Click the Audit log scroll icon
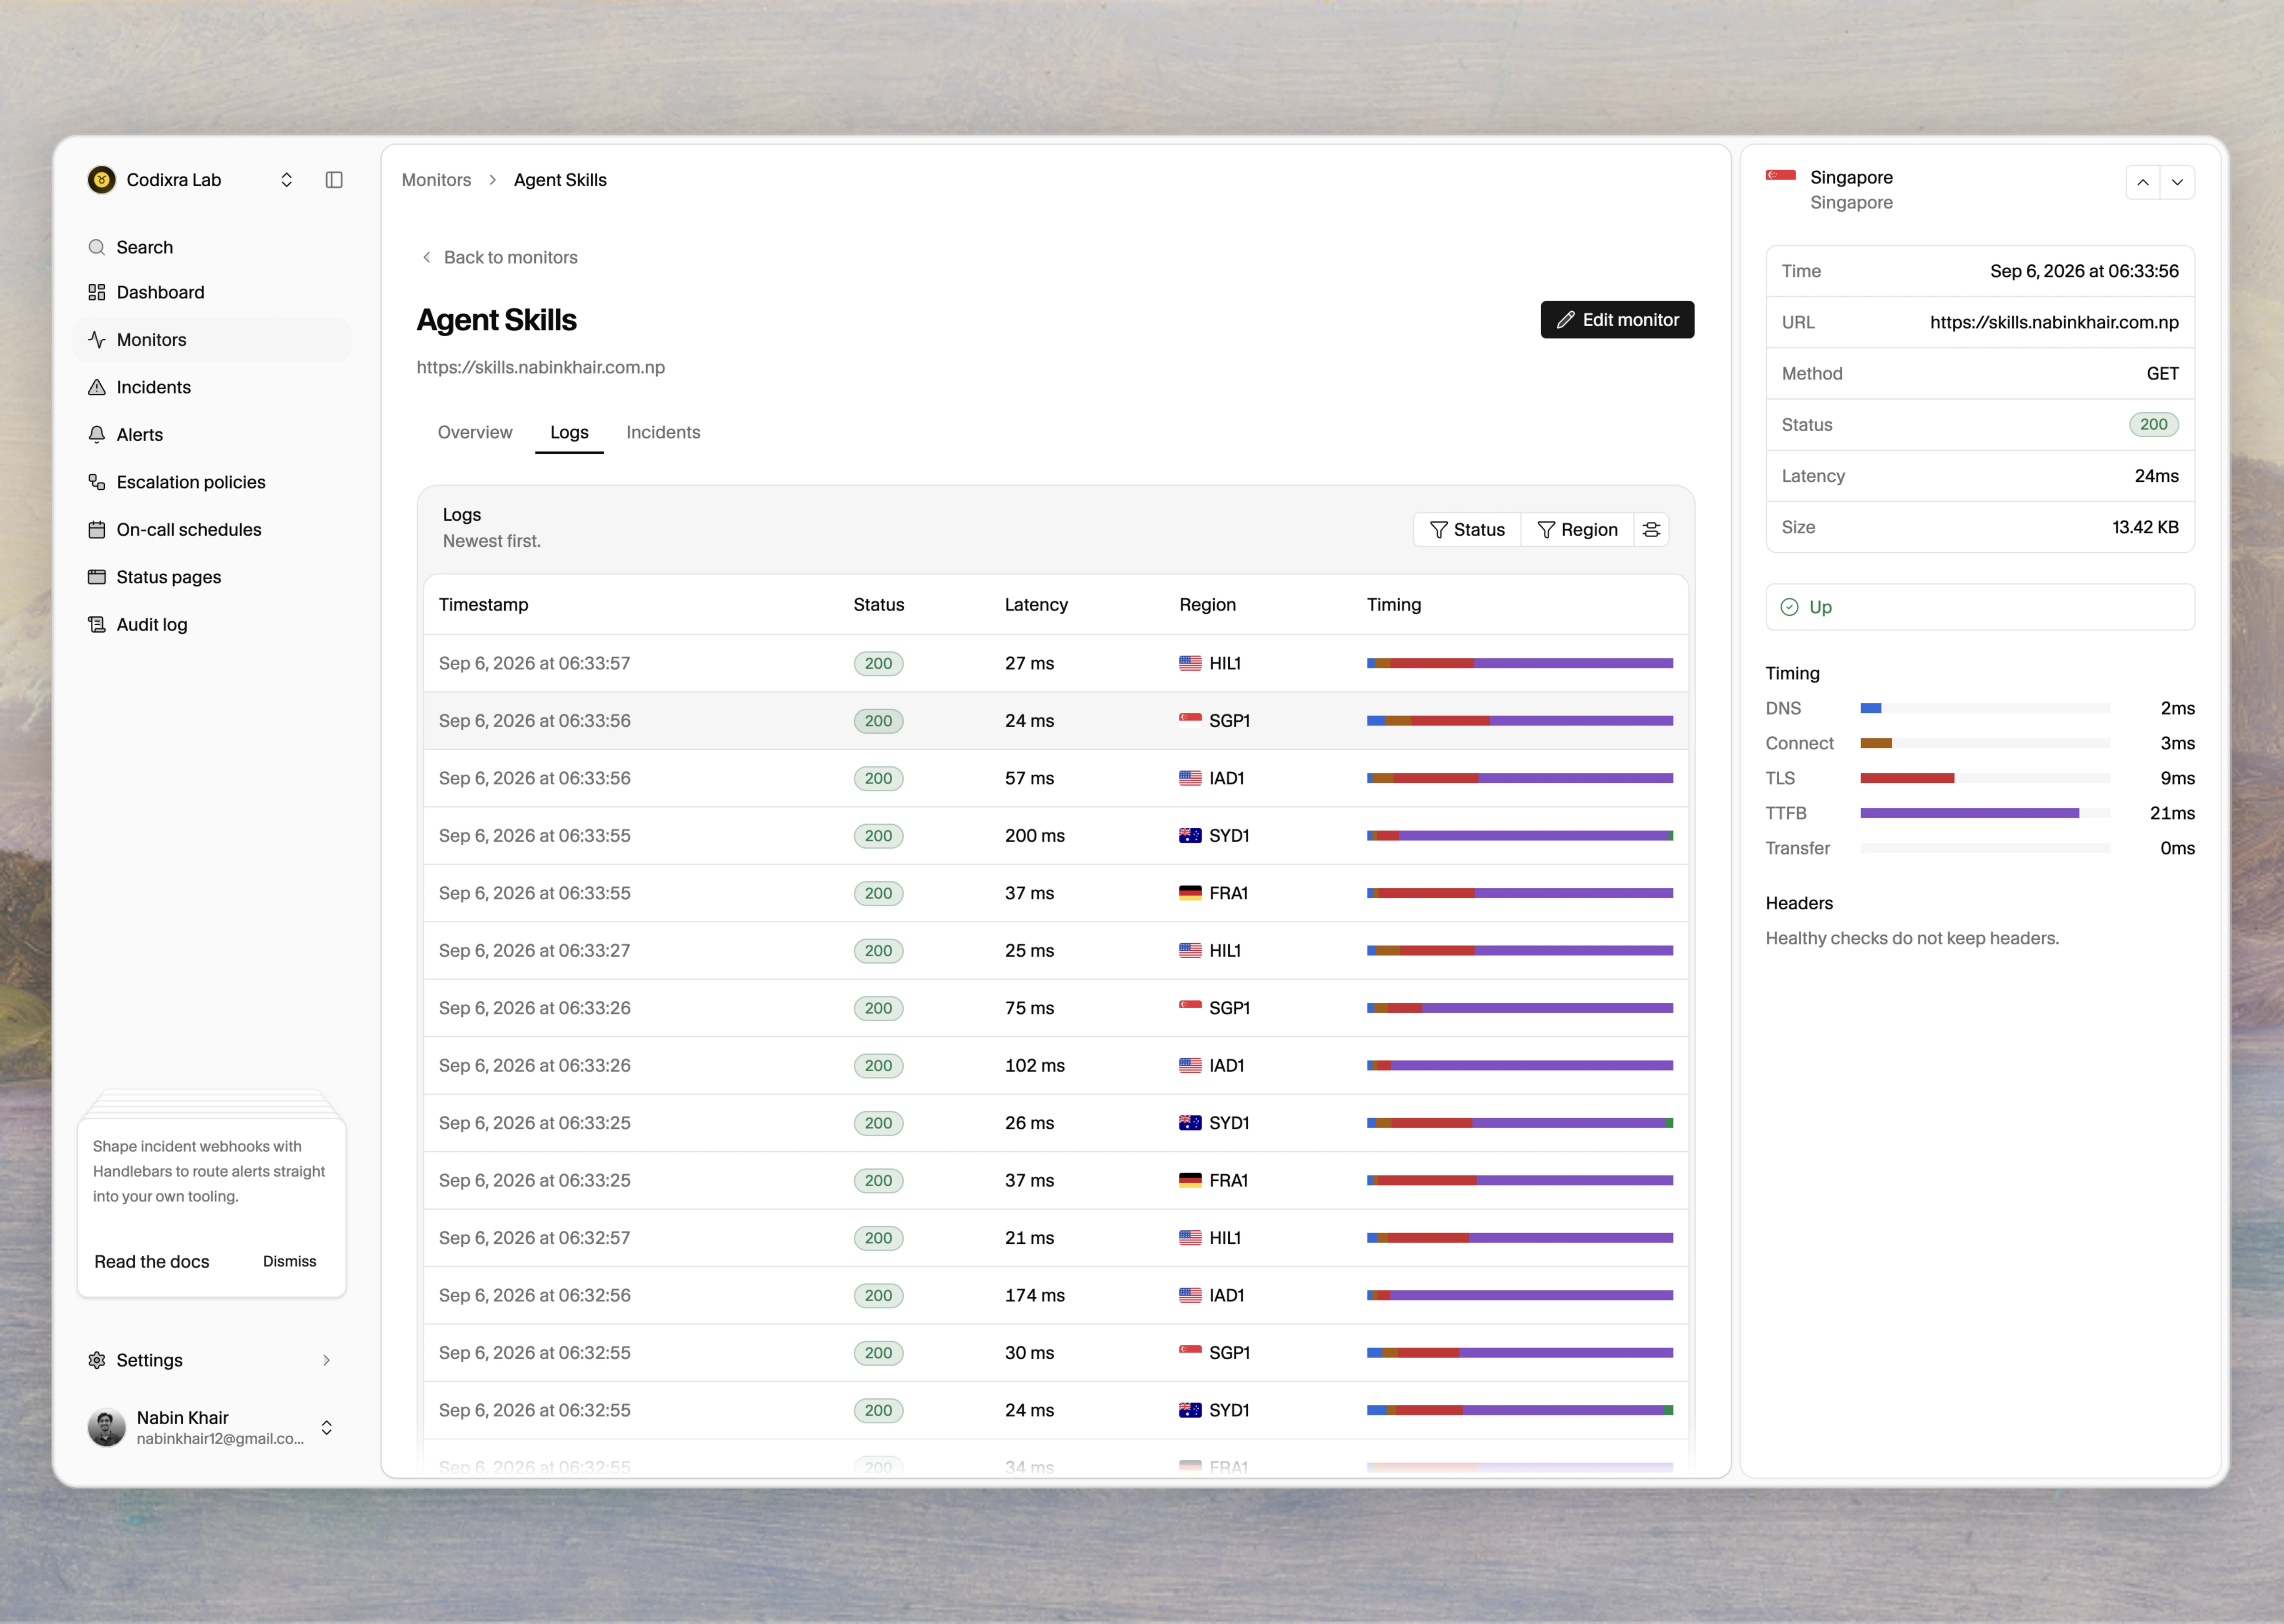The width and height of the screenshot is (2284, 1624). coord(97,625)
